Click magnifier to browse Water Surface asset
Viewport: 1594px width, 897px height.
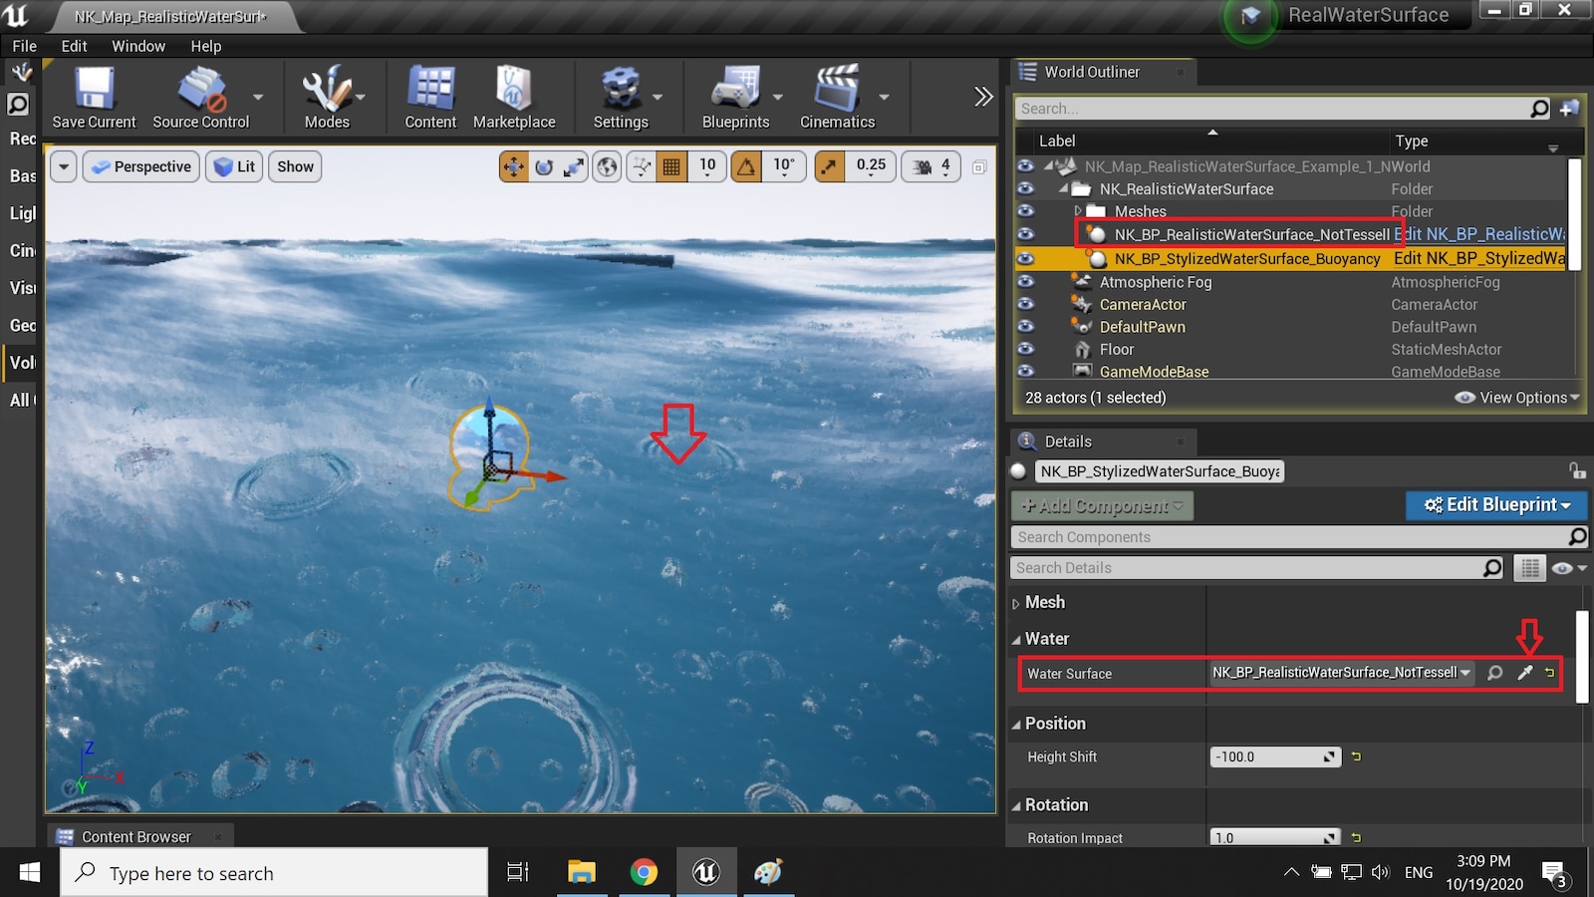(x=1494, y=673)
